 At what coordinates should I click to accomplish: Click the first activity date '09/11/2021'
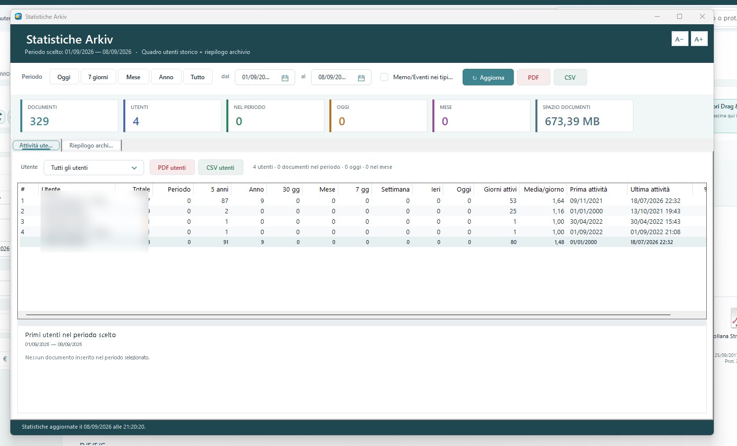[x=586, y=201]
